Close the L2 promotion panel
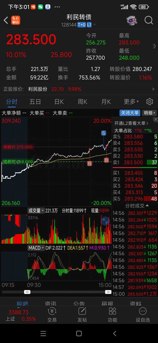Image resolution: width=158 pixels, height=343 pixels. point(155,119)
